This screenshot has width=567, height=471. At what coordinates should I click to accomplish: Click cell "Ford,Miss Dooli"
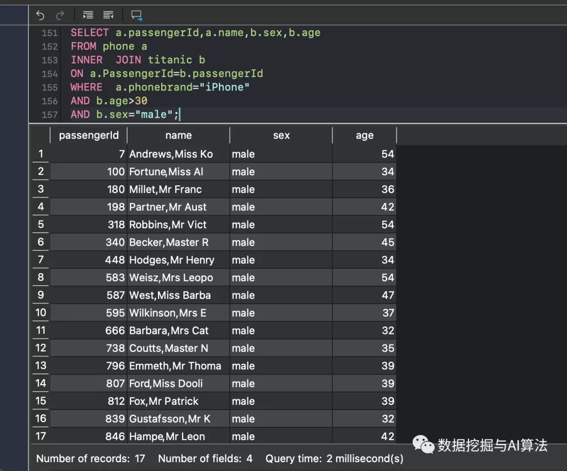tap(178, 383)
